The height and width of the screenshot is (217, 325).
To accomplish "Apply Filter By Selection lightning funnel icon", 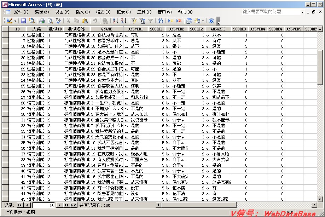I will pyautogui.click(x=134, y=21).
